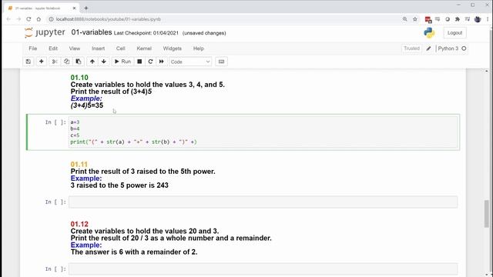Click the red extension icon in toolbar
Viewport: 493px width, 277px height.
[x=428, y=19]
